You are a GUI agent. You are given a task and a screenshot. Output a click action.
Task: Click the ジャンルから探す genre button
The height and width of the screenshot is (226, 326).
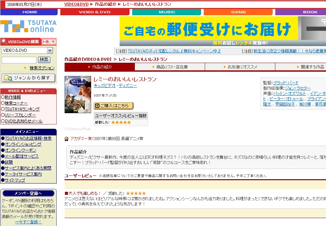[x=28, y=78]
